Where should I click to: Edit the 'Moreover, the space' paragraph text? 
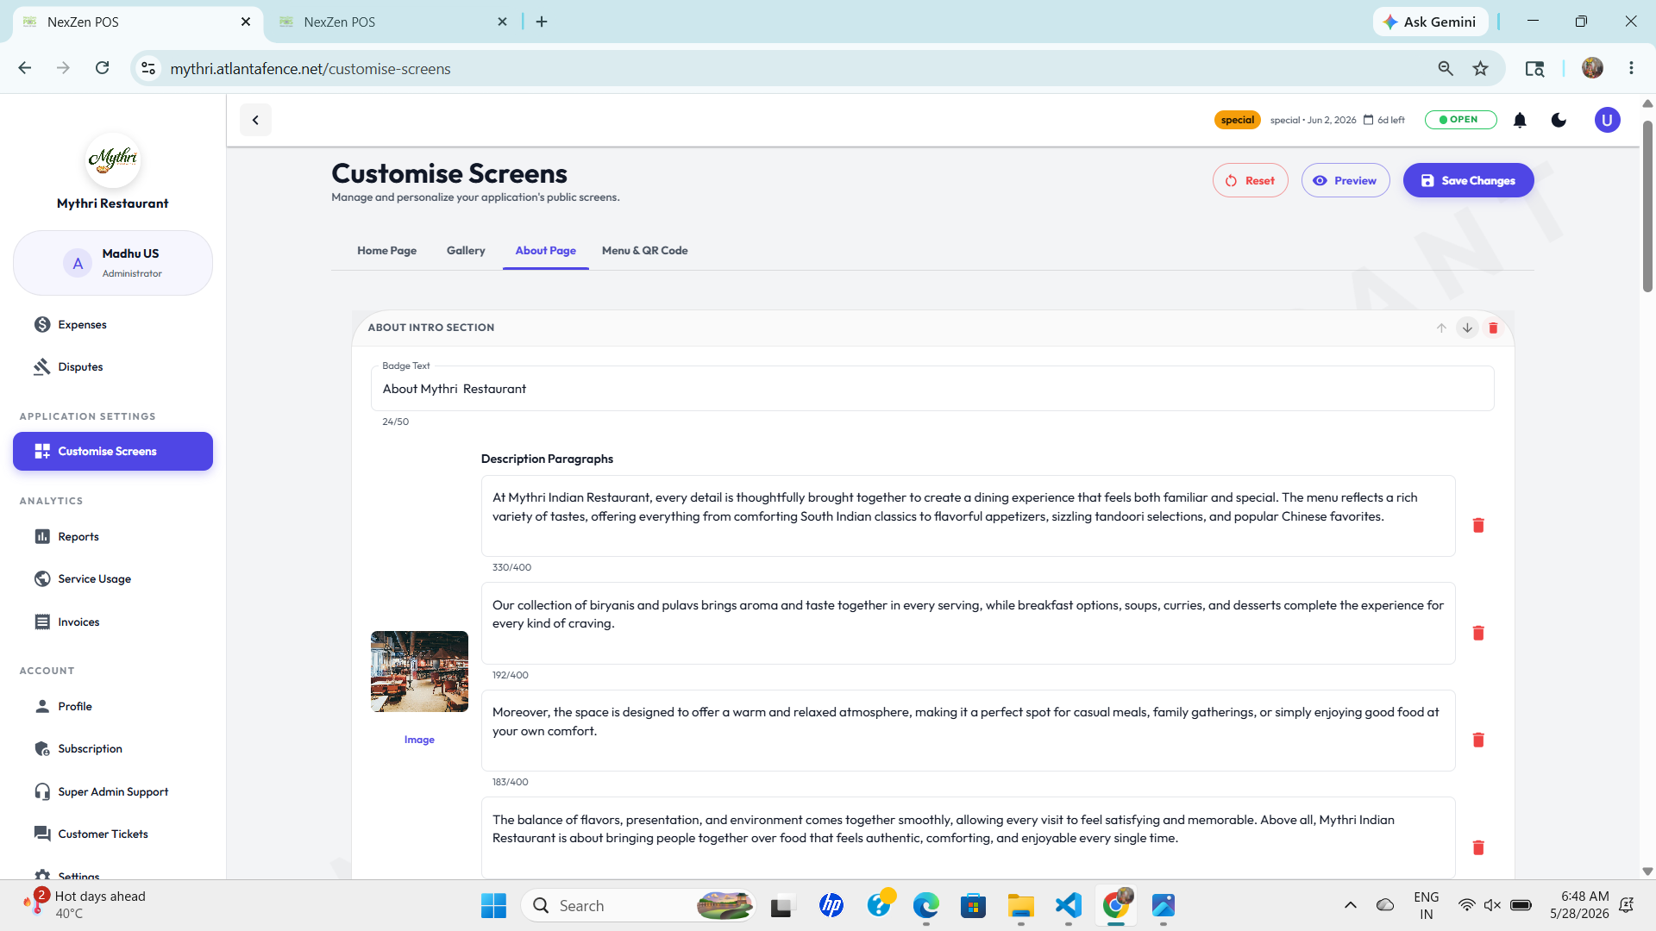(968, 730)
